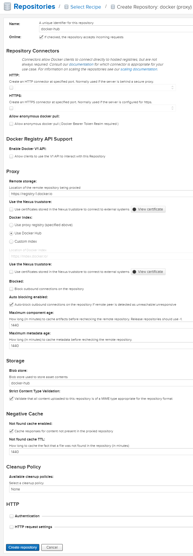Enable Allow anonymous docker pull

point(11,124)
